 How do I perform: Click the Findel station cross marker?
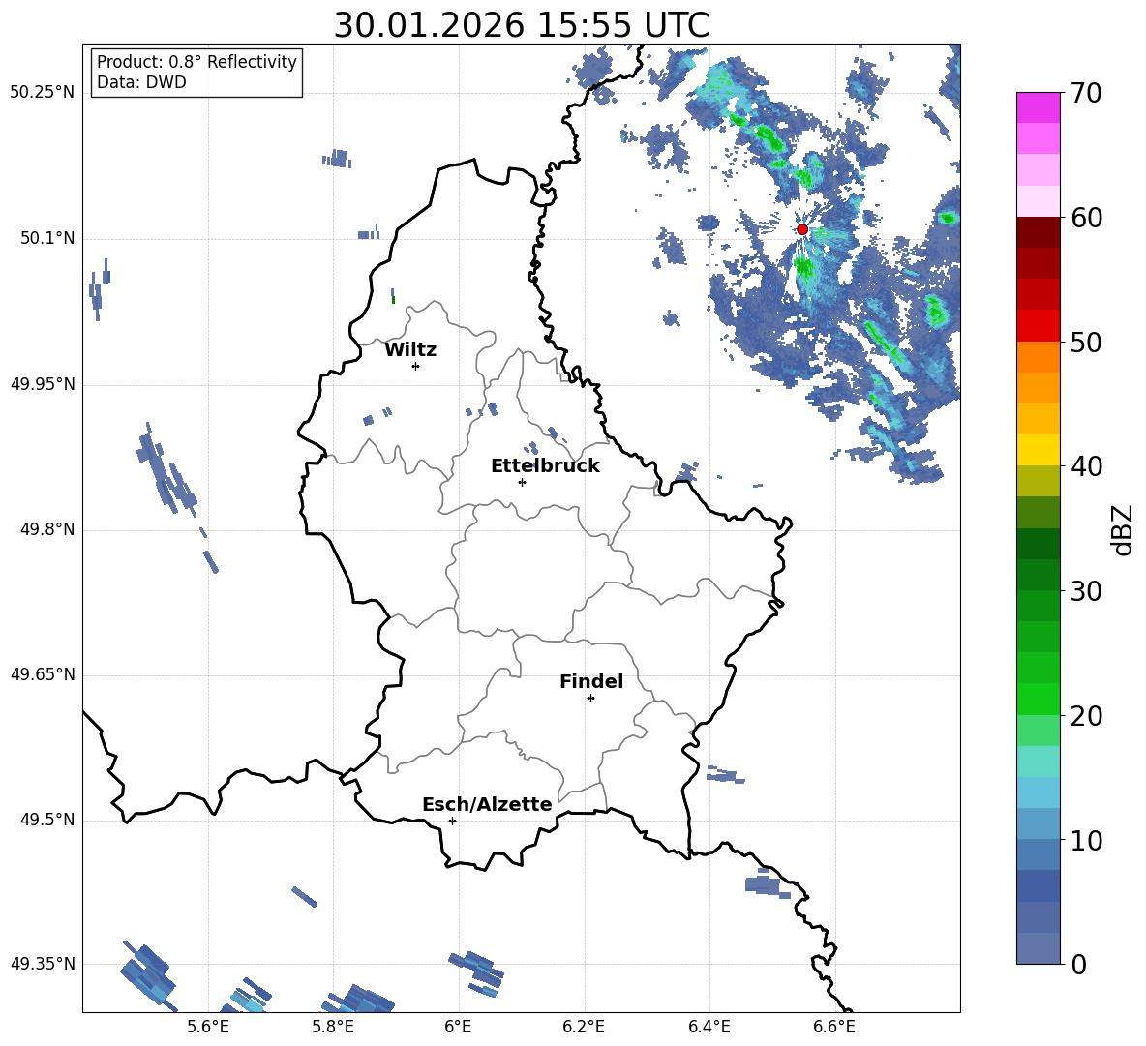tap(590, 699)
